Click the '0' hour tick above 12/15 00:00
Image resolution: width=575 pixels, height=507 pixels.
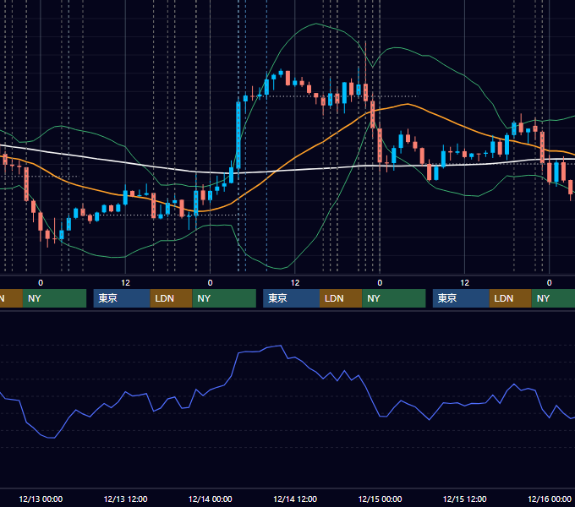(380, 283)
